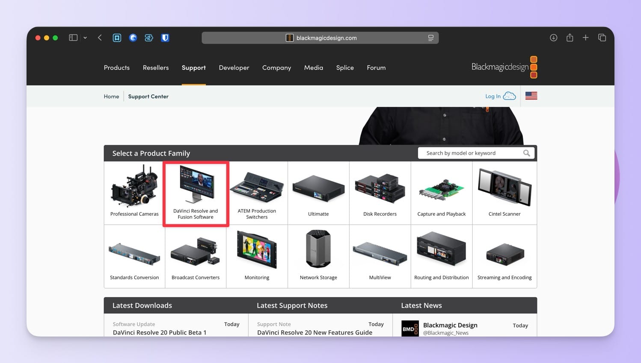Open a new tab with the plus icon

[x=585, y=38]
